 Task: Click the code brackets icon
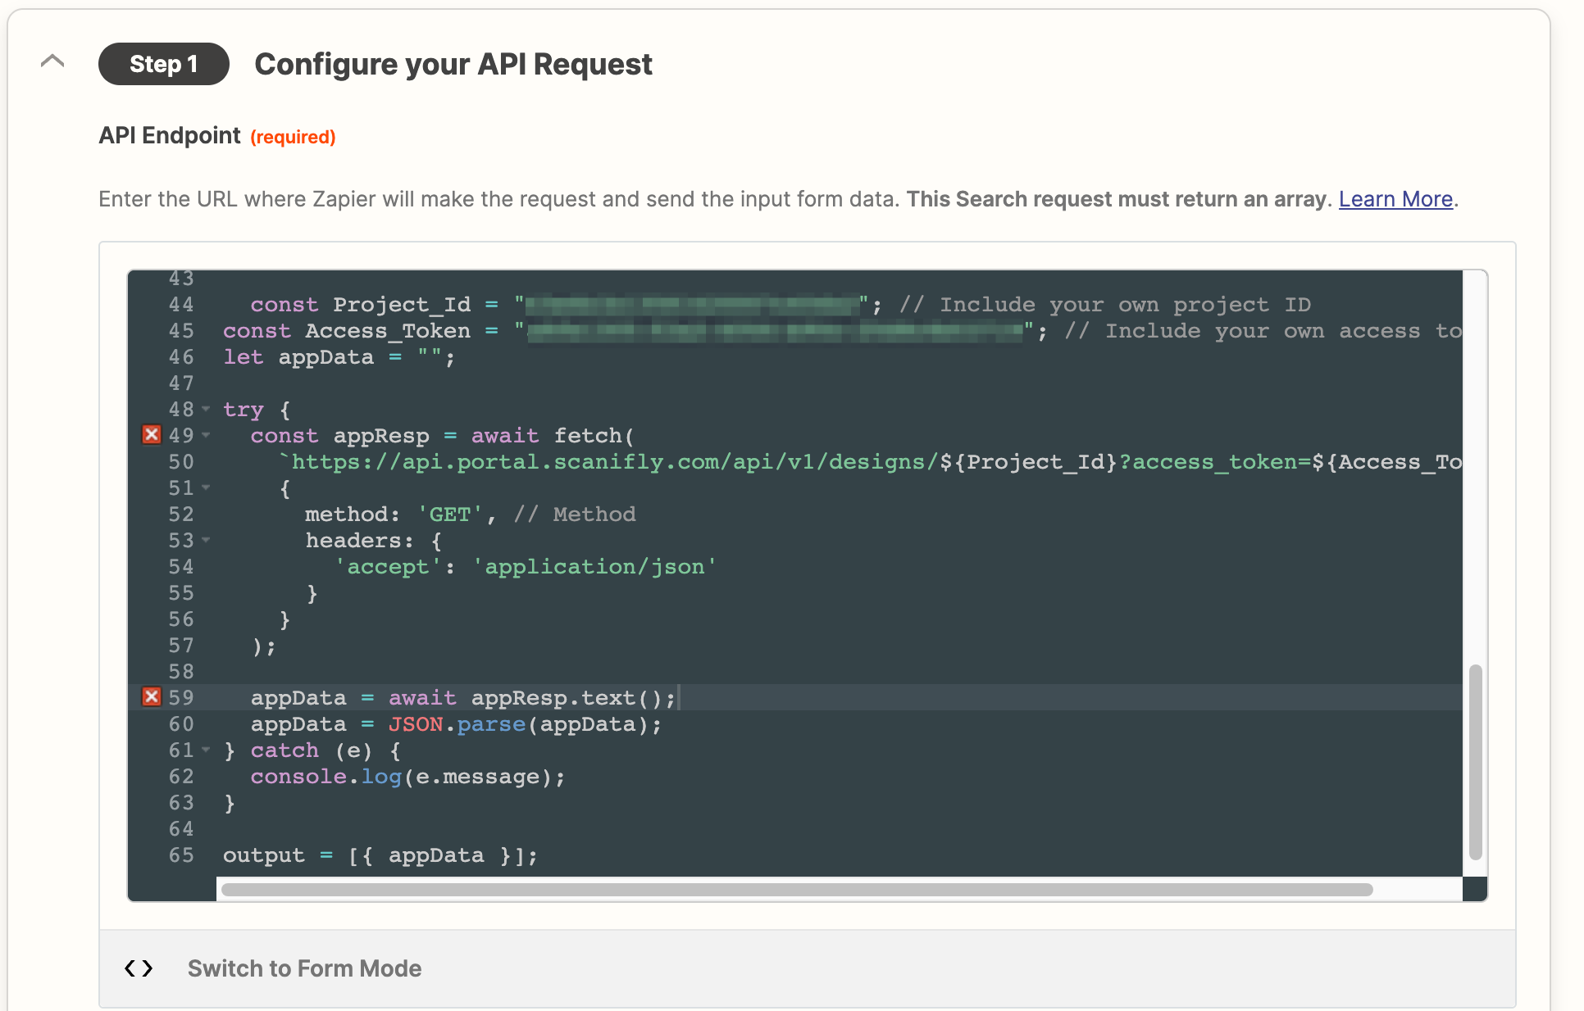[x=139, y=968]
